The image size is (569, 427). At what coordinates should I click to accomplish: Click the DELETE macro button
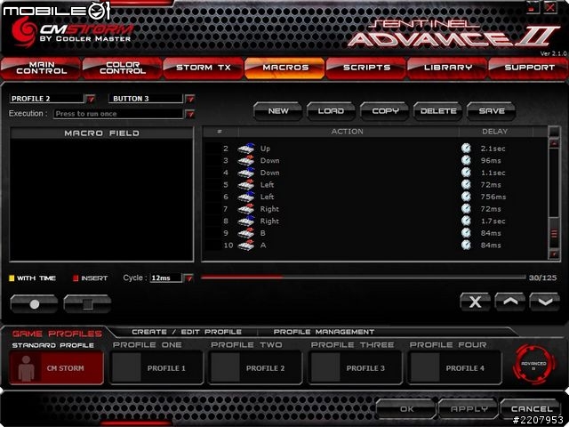[438, 111]
